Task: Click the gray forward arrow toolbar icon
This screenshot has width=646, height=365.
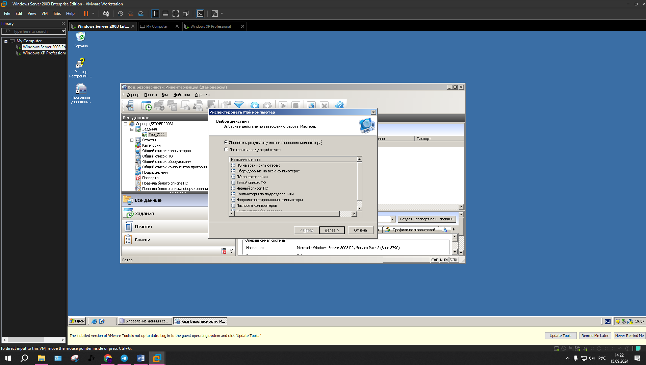Action: [267, 105]
